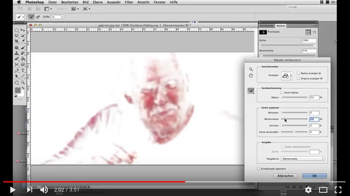Viewport: 350px width, 196px height.
Task: Open the Größe brush size dropdown arrow
Action: (x=62, y=17)
